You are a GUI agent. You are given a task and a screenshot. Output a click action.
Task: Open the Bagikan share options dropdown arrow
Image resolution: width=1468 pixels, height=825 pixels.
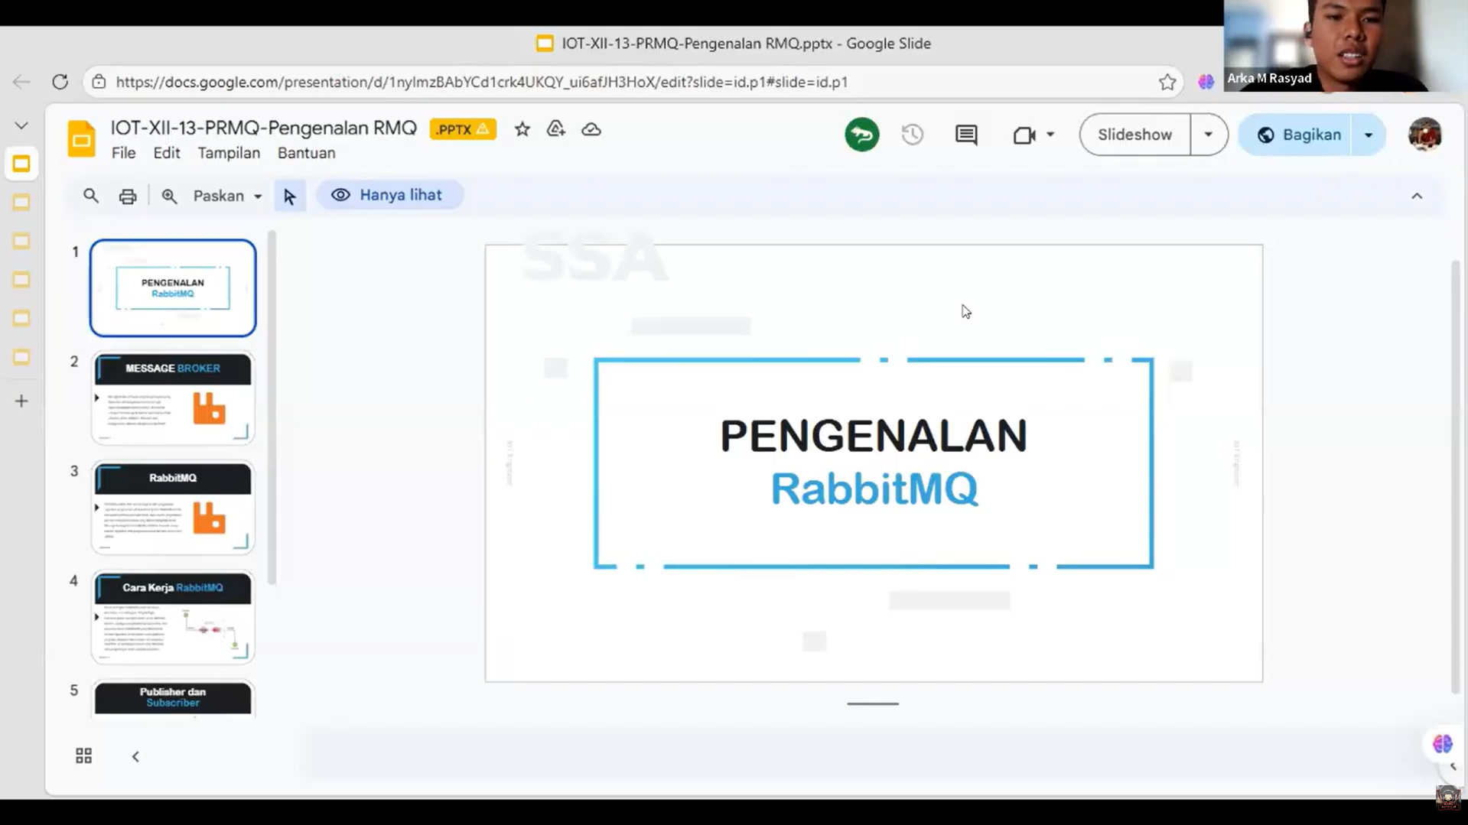[x=1368, y=135]
